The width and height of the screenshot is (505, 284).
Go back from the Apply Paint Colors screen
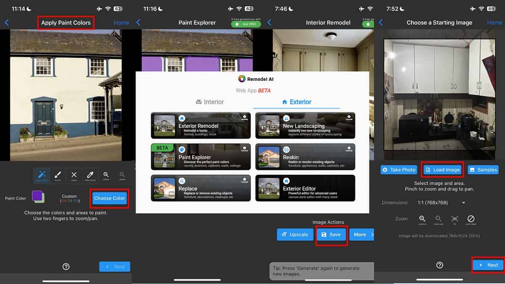tap(6, 23)
